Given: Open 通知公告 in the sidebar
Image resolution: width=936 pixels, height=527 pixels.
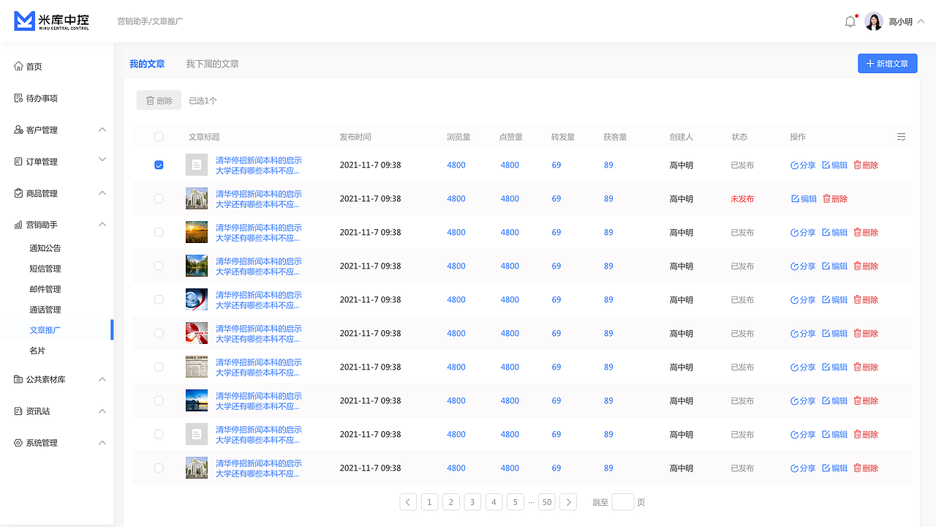Looking at the screenshot, I should (x=45, y=248).
